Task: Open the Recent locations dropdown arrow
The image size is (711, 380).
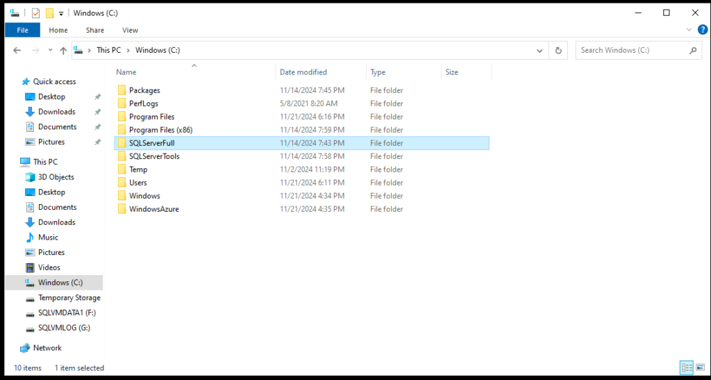Action: 50,50
